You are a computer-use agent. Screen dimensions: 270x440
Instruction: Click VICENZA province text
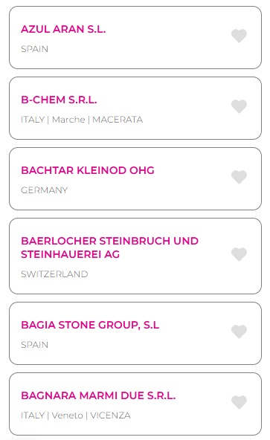(110, 415)
